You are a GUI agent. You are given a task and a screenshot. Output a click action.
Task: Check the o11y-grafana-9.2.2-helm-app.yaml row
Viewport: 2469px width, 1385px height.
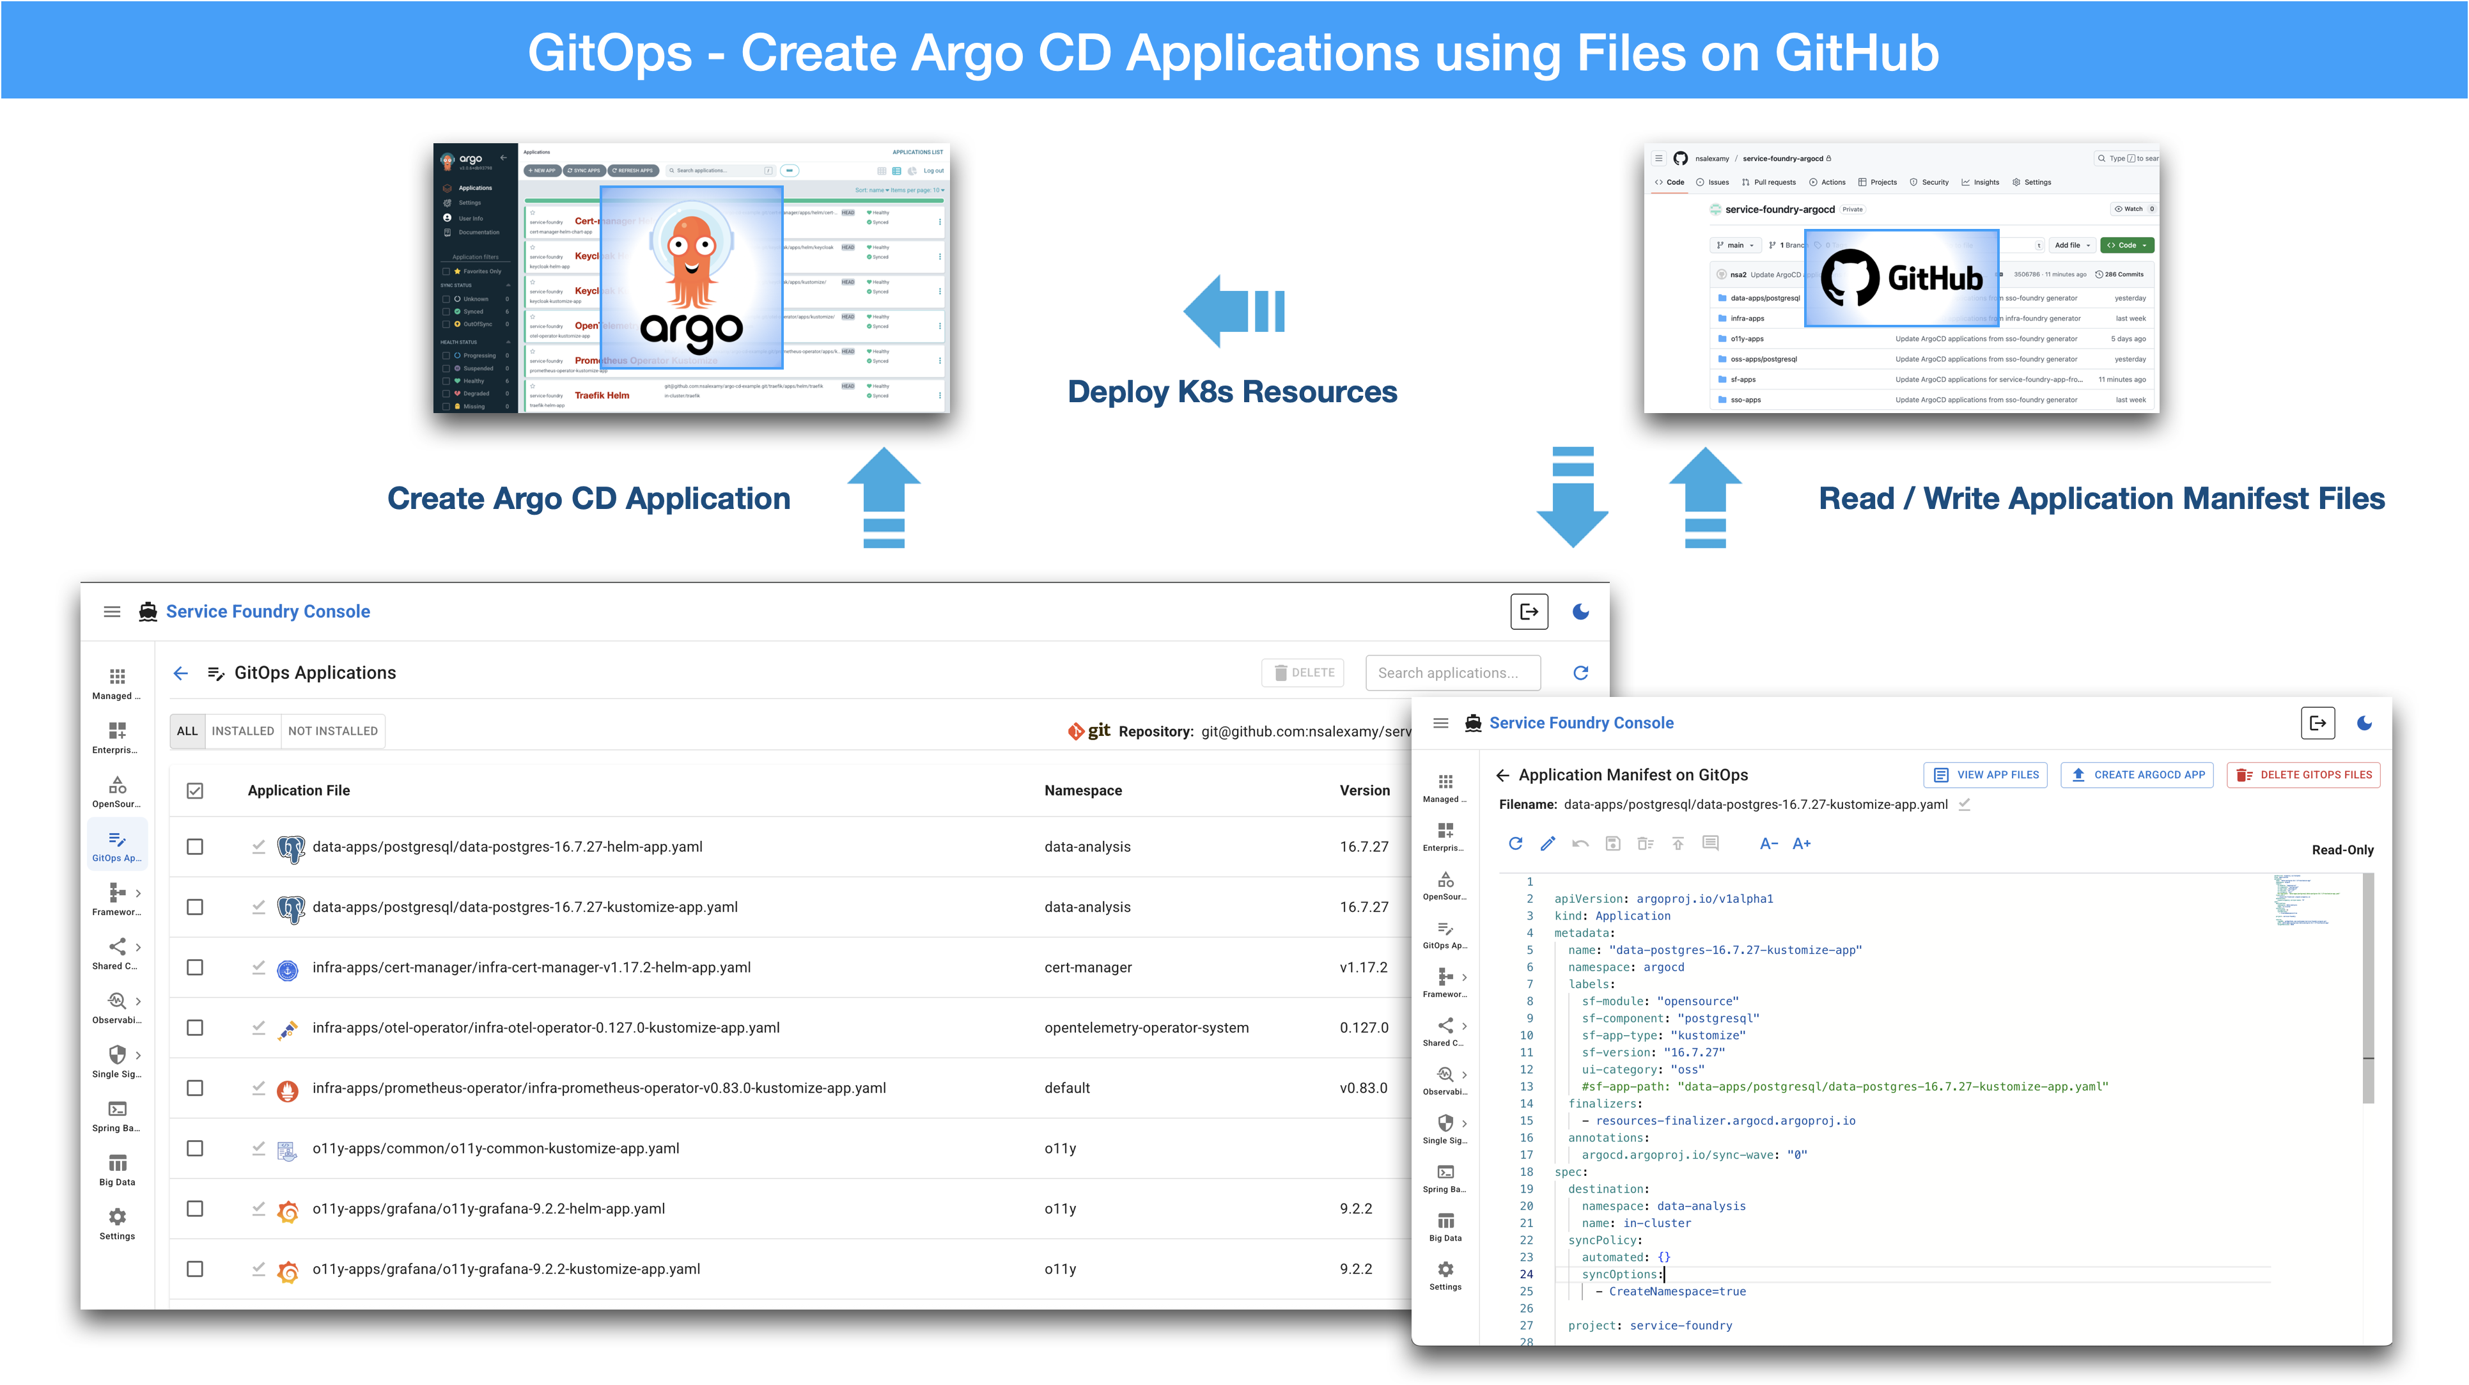[x=194, y=1209]
